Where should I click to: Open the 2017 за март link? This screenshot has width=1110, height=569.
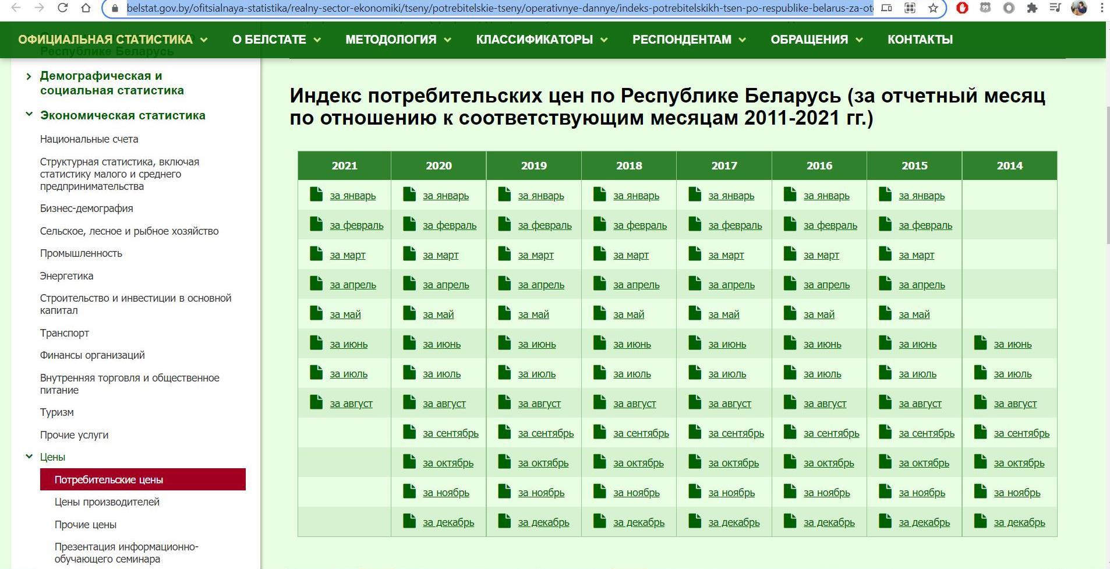[726, 255]
